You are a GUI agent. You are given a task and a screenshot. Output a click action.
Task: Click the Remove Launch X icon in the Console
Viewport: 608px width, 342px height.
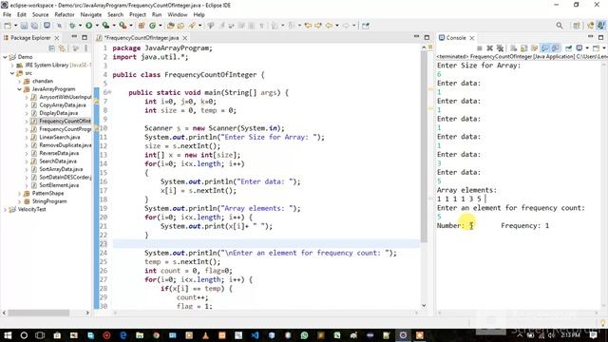(x=490, y=48)
